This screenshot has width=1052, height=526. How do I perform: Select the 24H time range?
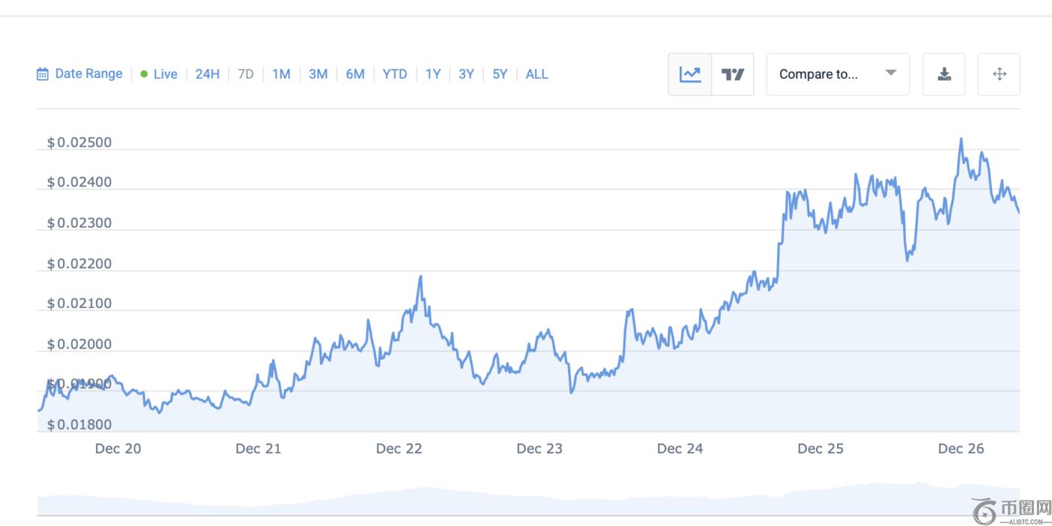207,74
